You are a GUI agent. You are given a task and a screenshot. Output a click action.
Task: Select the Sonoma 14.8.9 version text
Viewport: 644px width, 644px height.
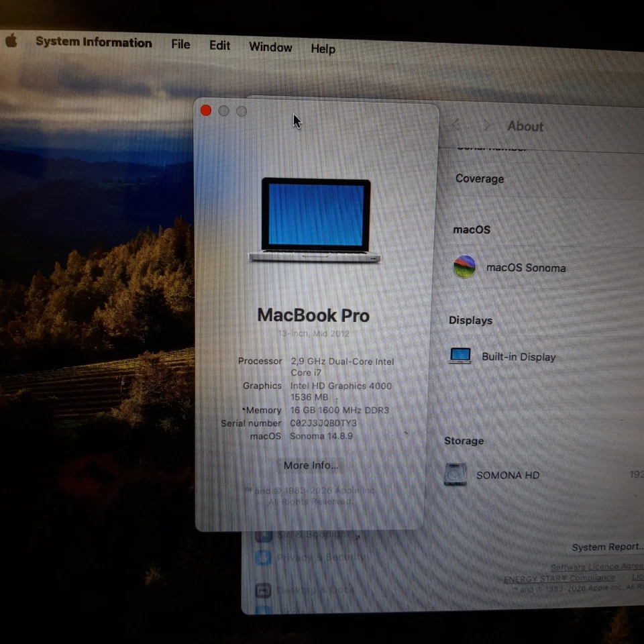pyautogui.click(x=321, y=436)
